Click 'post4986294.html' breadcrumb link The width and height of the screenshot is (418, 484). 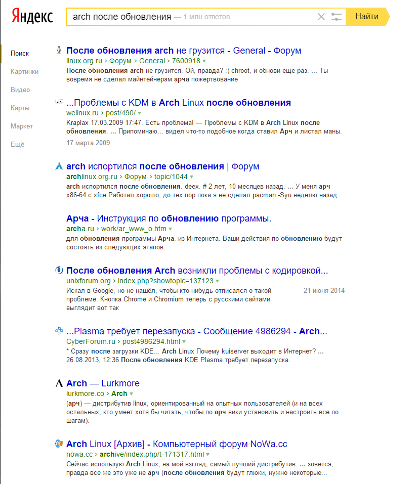[151, 341]
